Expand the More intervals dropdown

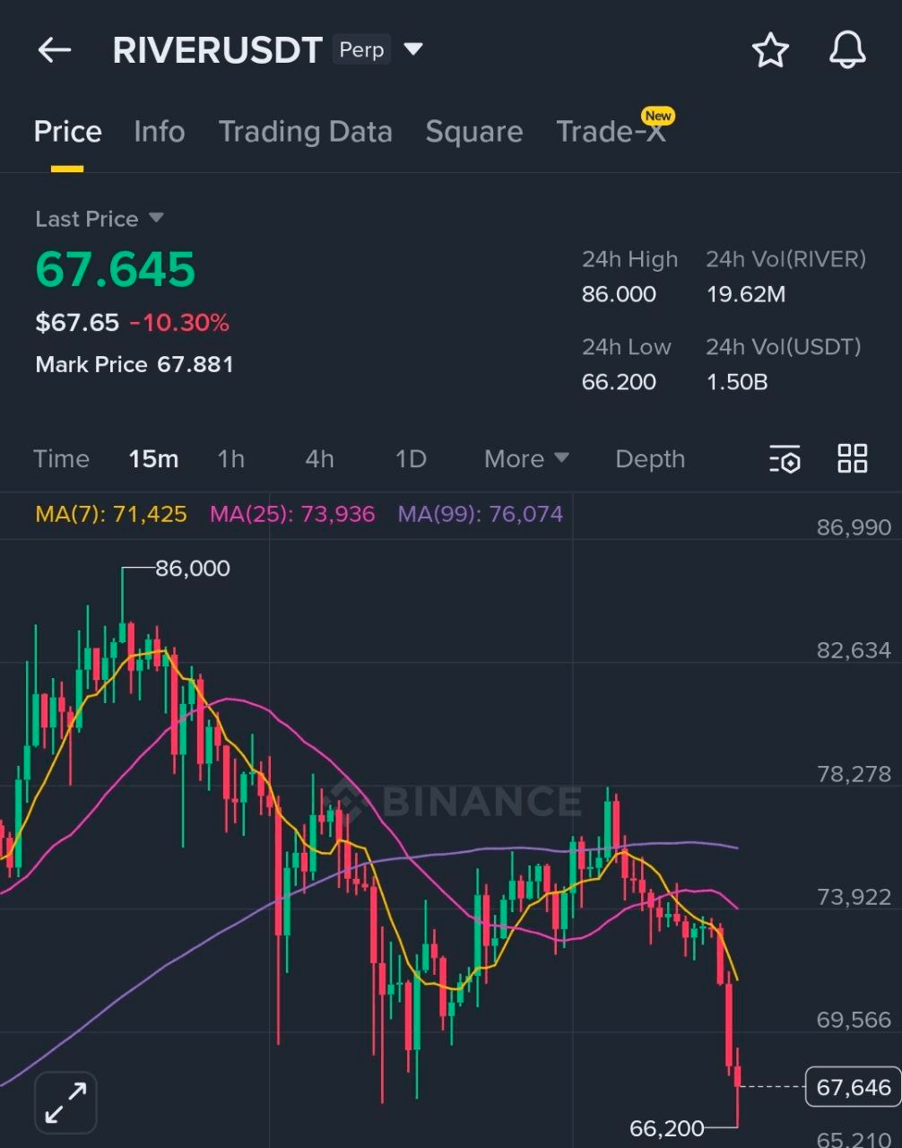point(526,459)
